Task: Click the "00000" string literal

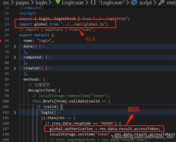Action: point(107,123)
